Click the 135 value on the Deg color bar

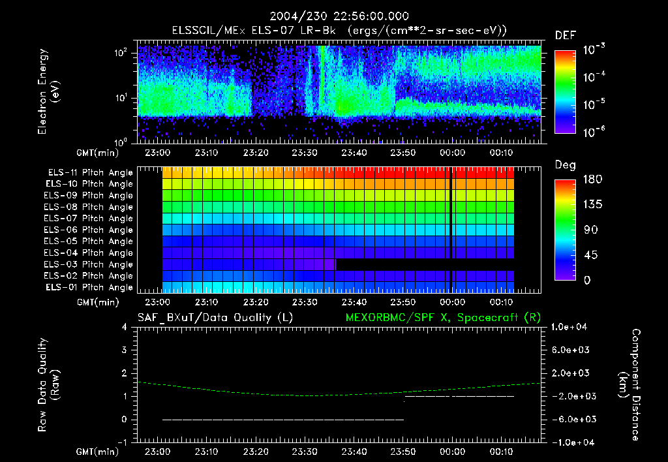(x=593, y=205)
